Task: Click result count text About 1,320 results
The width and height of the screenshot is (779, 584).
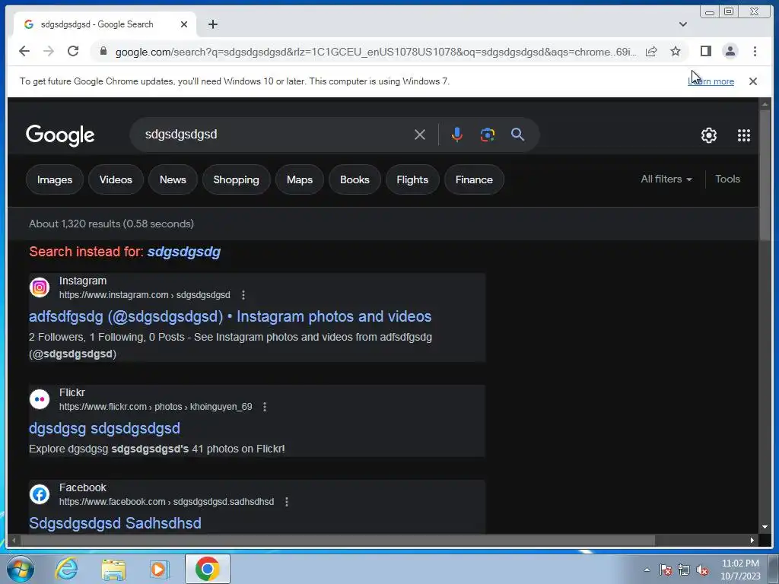Action: pyautogui.click(x=111, y=224)
